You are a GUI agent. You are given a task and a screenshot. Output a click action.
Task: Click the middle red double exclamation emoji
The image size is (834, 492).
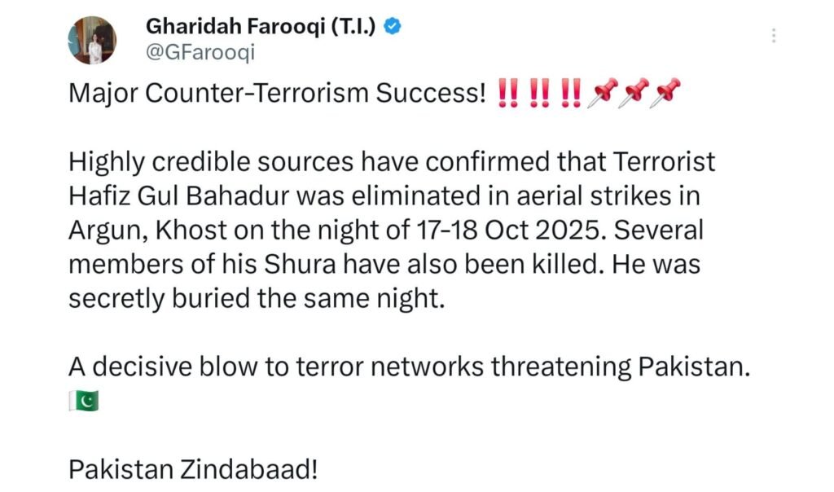coord(539,94)
